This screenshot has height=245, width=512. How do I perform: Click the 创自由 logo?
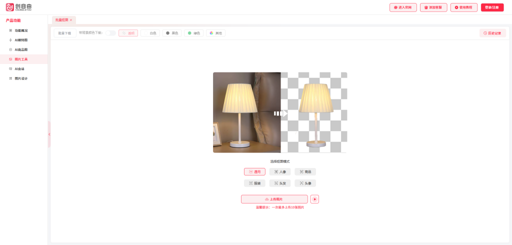point(18,7)
